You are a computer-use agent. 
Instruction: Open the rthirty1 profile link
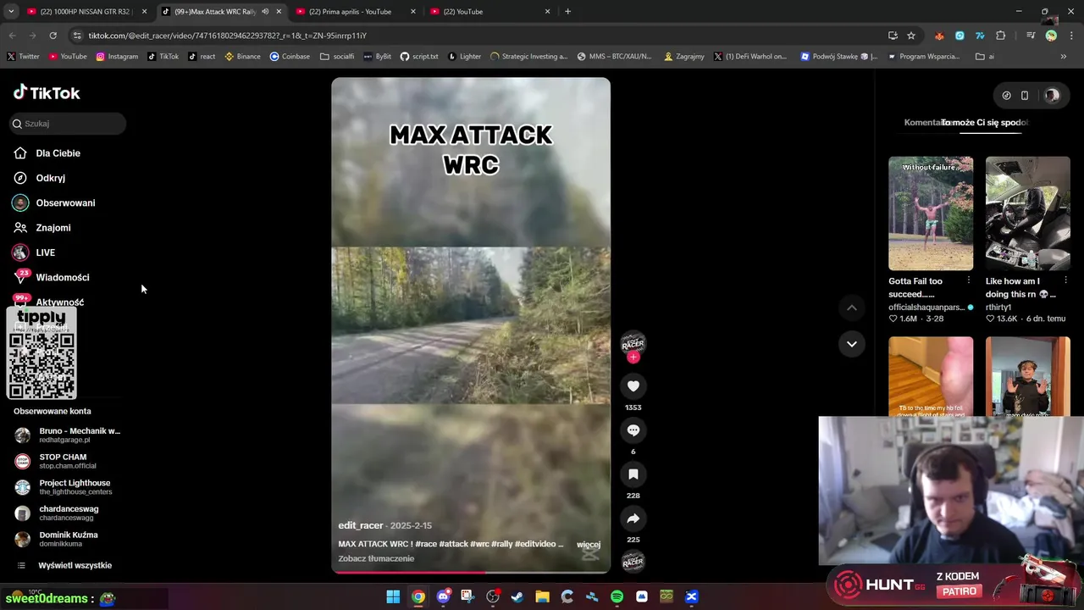998,308
